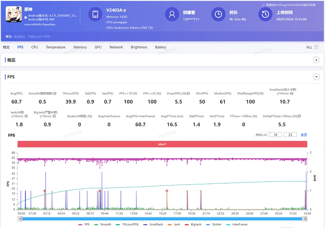Expand the 概览 overview section
325x228 pixels.
coord(316,60)
